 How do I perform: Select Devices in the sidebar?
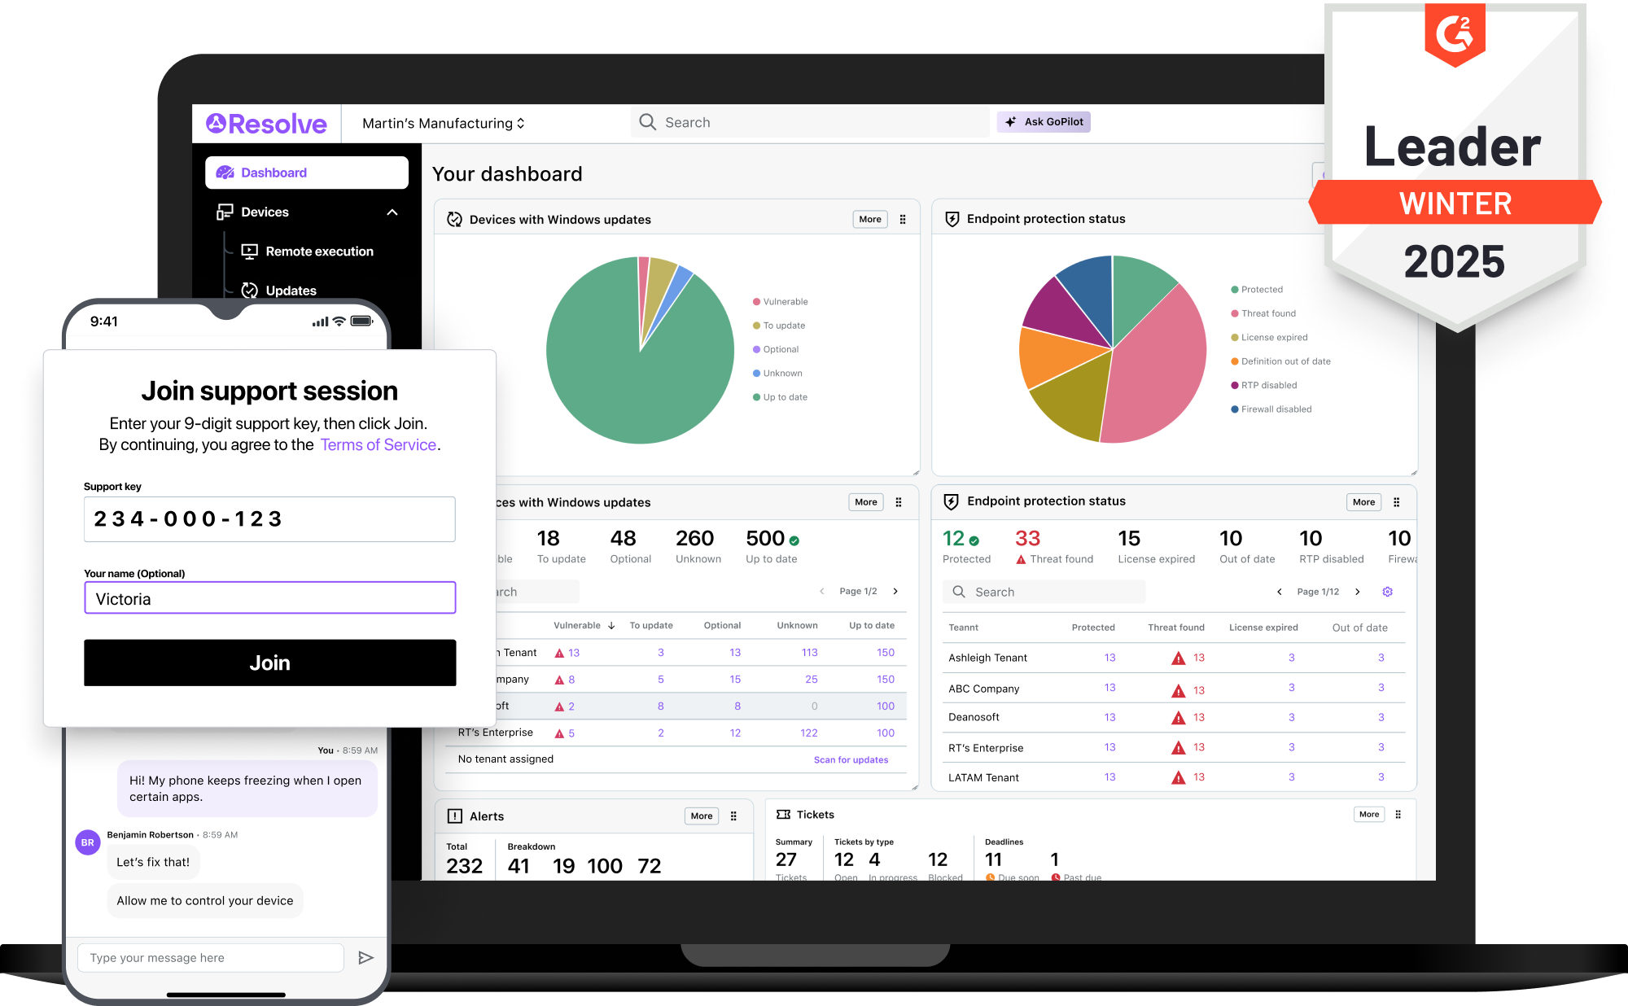coord(264,212)
